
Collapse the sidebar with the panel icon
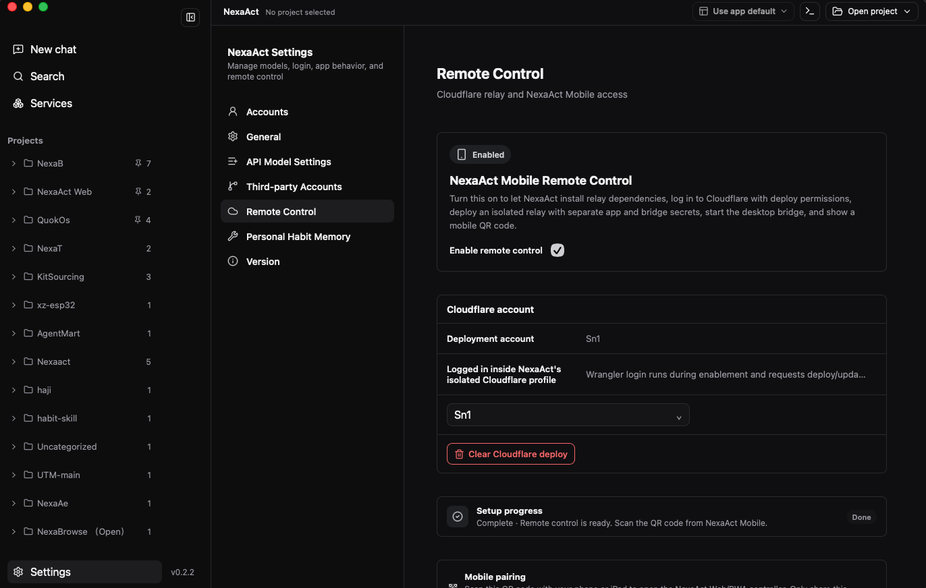[190, 18]
